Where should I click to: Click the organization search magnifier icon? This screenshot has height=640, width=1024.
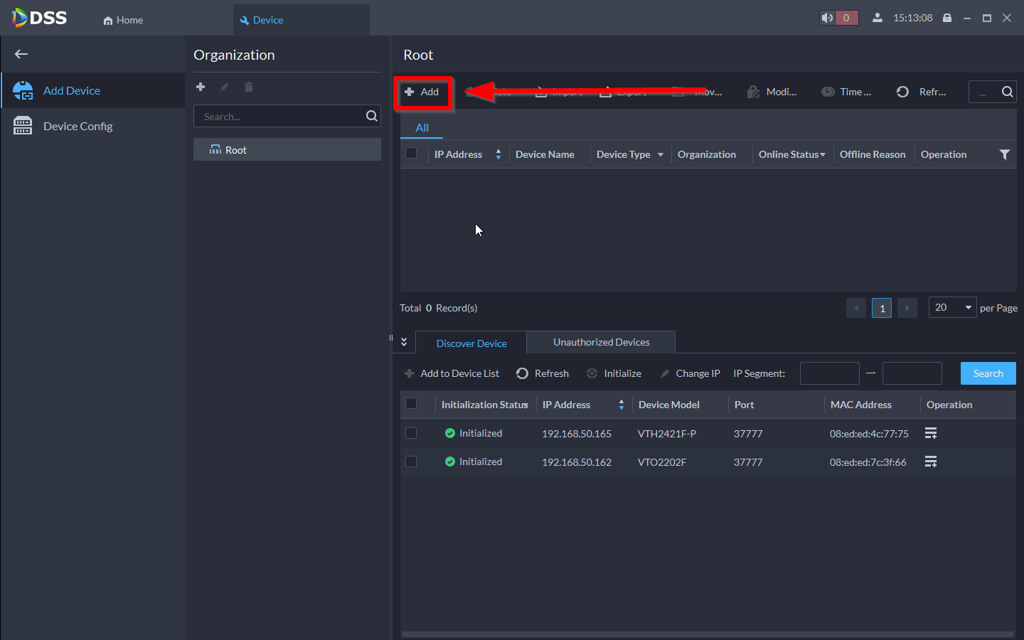[x=371, y=116]
